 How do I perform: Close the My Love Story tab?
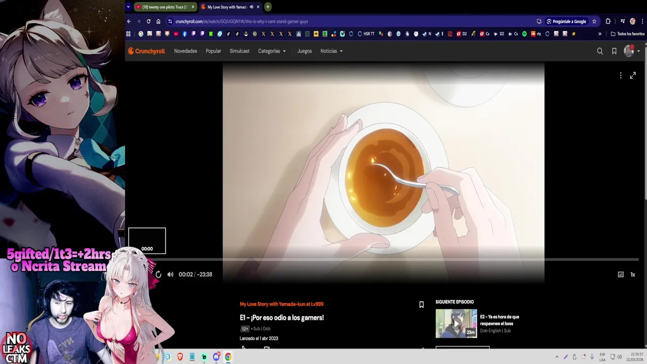point(258,7)
